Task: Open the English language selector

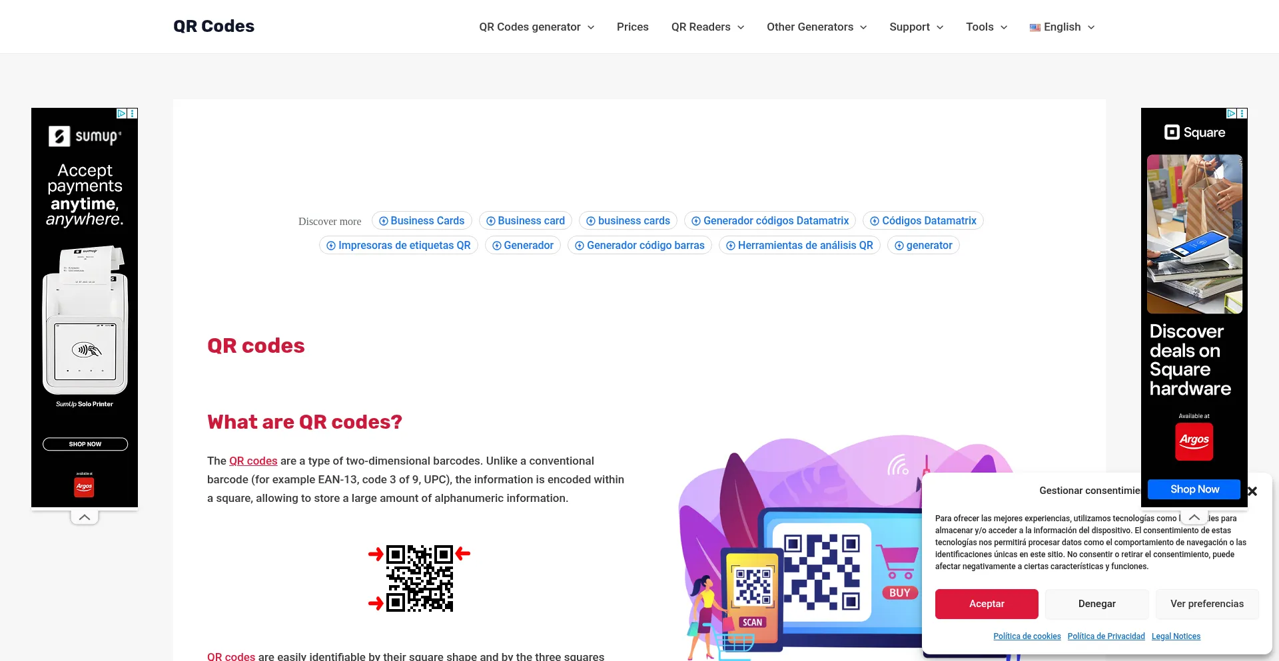Action: coord(1063,27)
